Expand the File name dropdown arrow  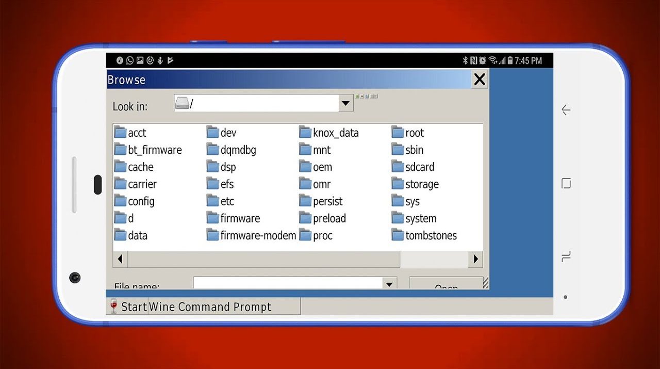point(390,283)
